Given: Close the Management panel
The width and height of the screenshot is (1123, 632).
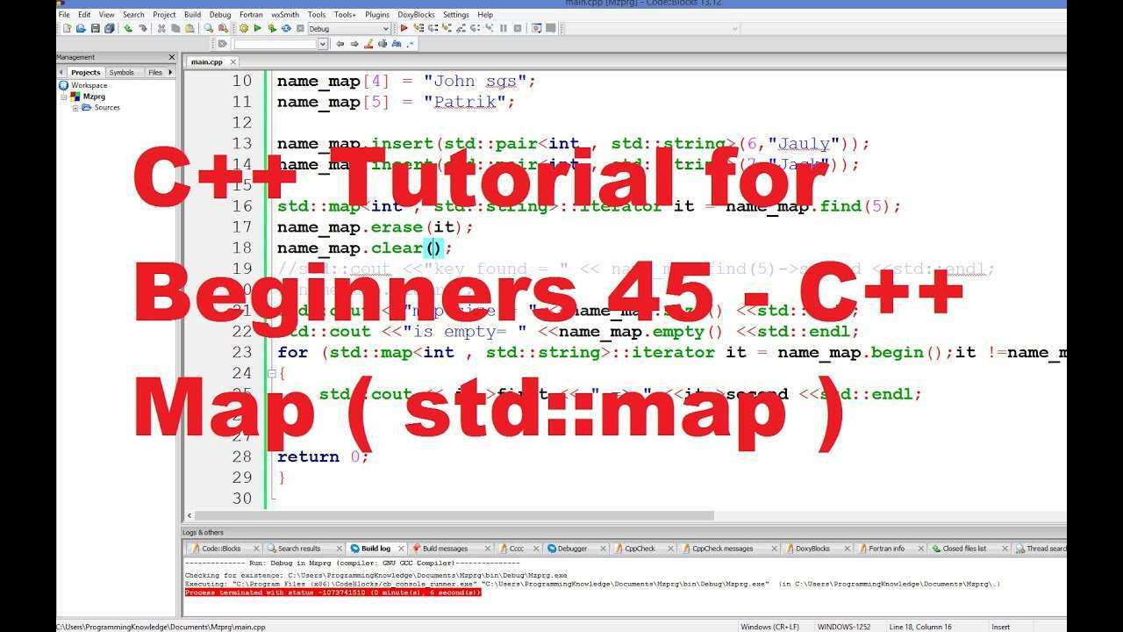Looking at the screenshot, I should (x=172, y=58).
